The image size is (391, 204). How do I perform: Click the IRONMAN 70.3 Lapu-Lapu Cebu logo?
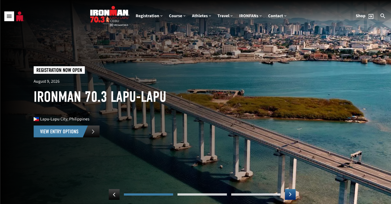coord(109,16)
